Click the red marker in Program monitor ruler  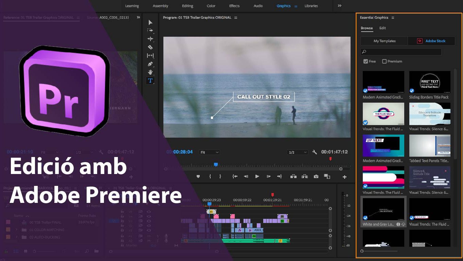click(330, 159)
